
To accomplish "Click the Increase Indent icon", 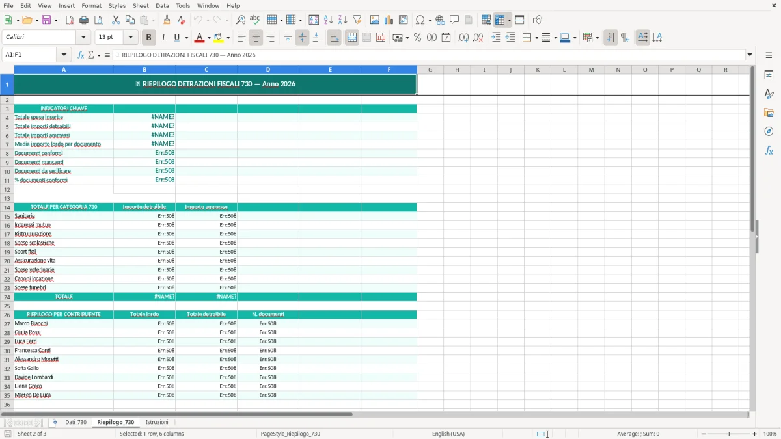I will coord(496,38).
